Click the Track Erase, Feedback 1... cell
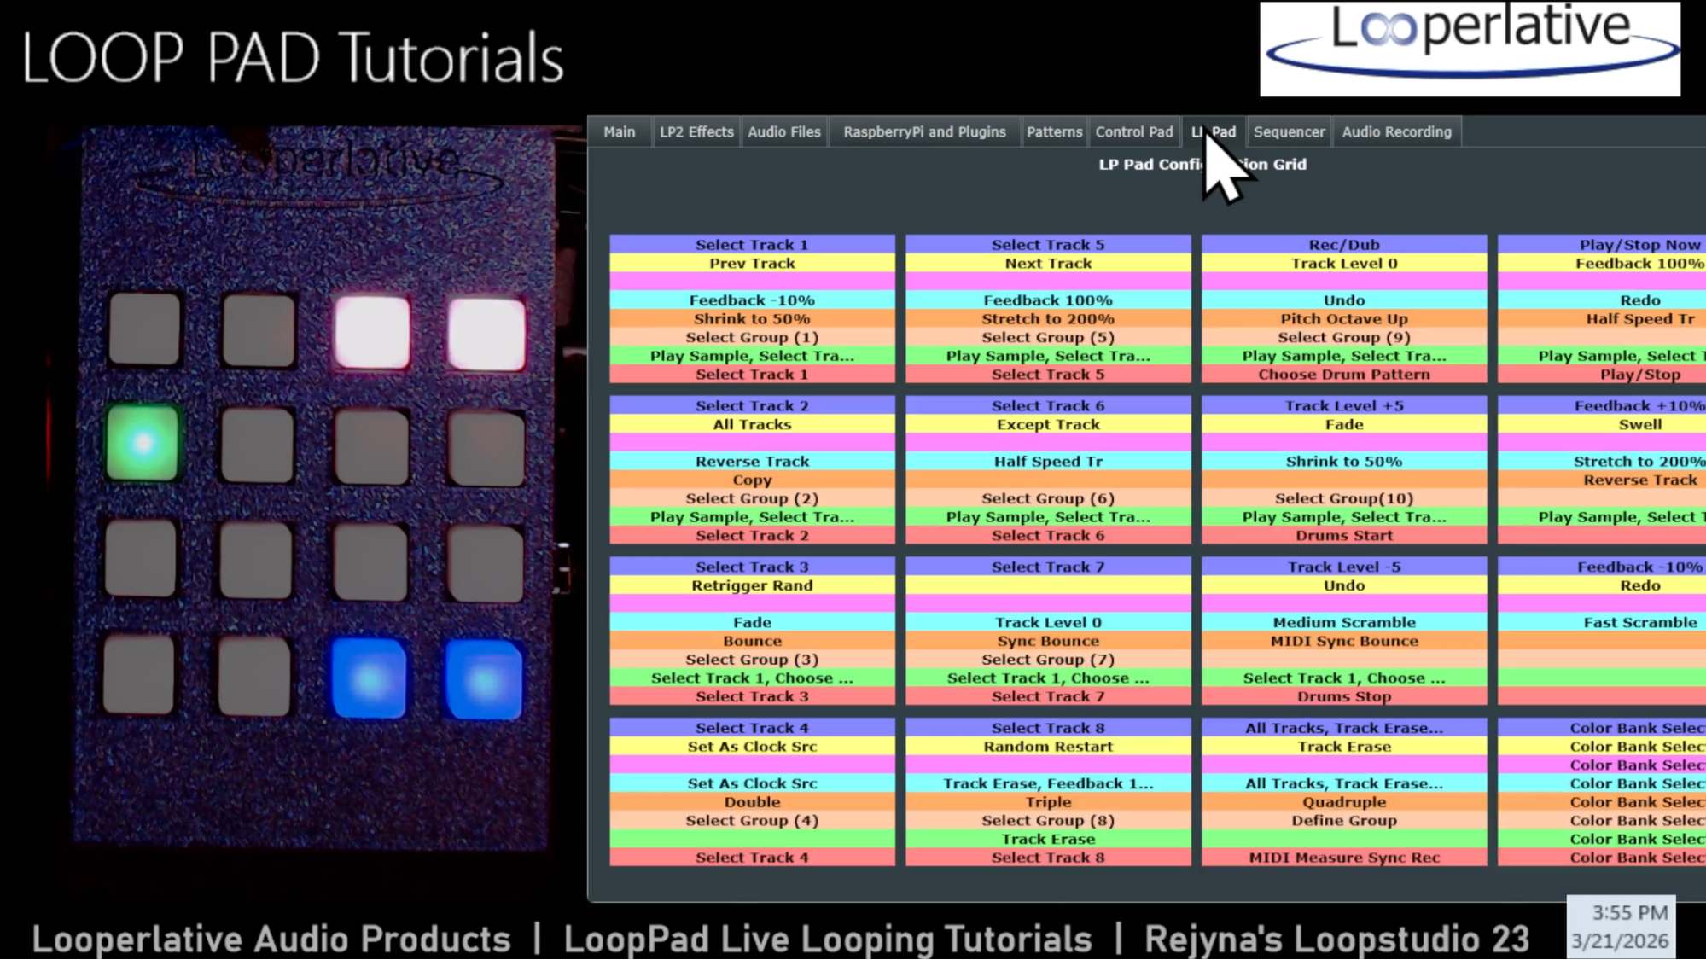1706x960 pixels. point(1048,783)
